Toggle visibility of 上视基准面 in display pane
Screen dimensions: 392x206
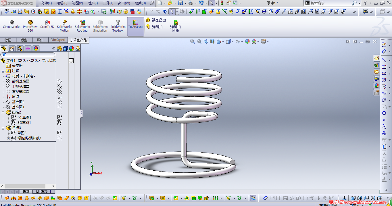coord(59,86)
